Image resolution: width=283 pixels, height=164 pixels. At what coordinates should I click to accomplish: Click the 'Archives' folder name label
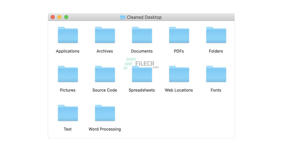point(105,51)
